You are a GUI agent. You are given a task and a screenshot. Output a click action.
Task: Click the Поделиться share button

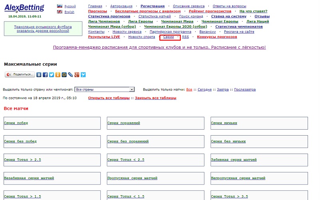(x=20, y=74)
